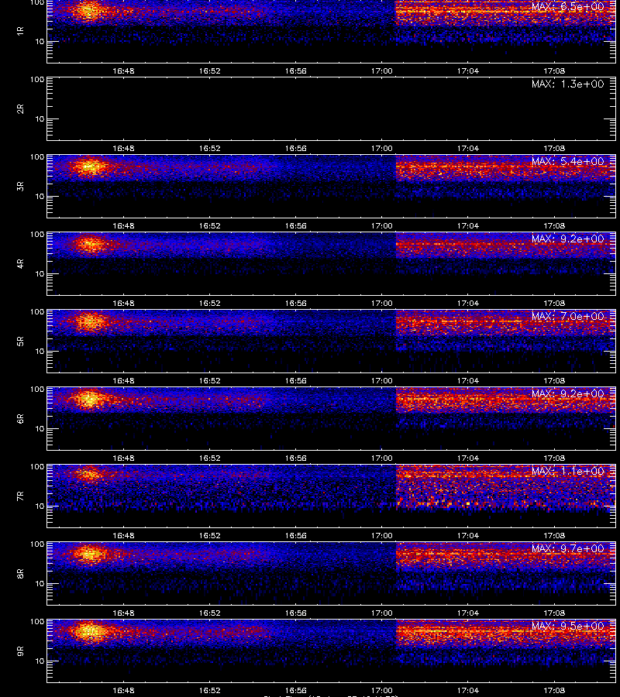Click the 6R panel axis label
The image size is (620, 697).
[20, 419]
